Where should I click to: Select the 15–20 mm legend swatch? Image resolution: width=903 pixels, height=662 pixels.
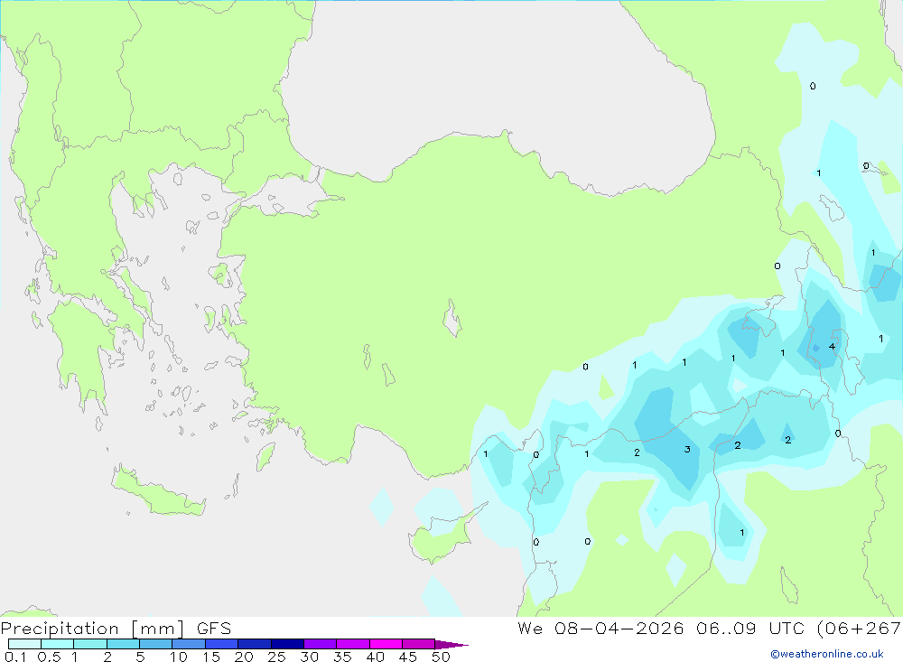pyautogui.click(x=222, y=644)
